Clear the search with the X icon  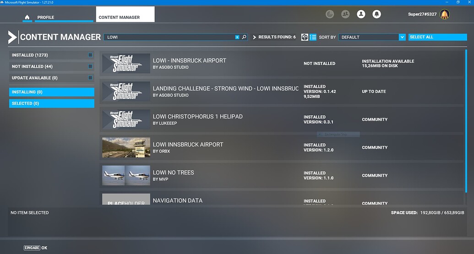click(x=237, y=37)
